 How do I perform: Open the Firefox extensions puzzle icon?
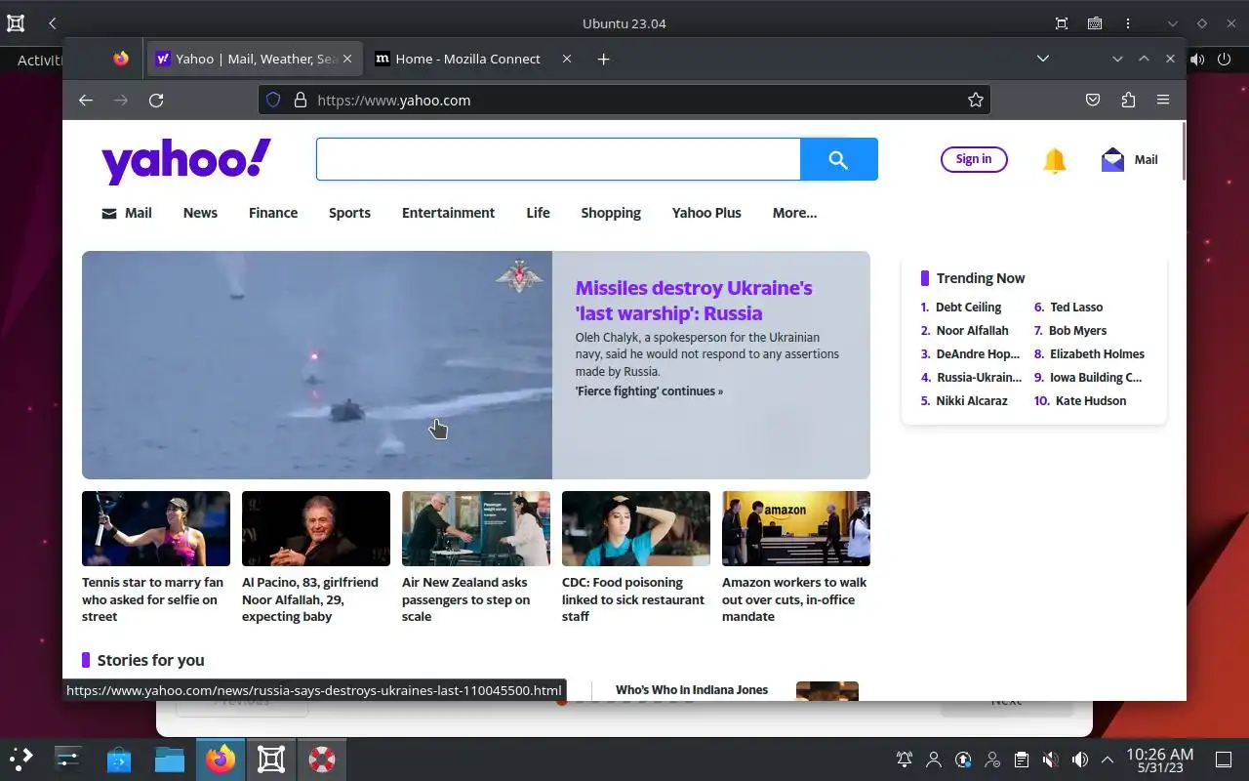[x=1128, y=100]
